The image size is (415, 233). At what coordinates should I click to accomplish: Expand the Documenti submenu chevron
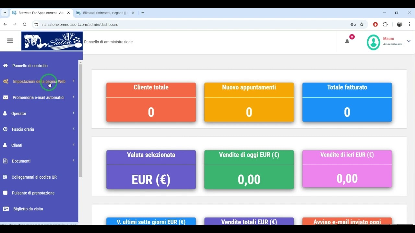[x=74, y=160]
